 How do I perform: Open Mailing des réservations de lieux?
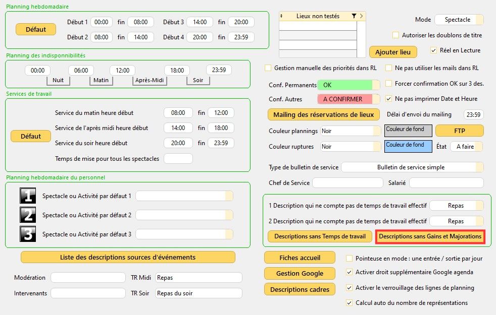click(323, 114)
